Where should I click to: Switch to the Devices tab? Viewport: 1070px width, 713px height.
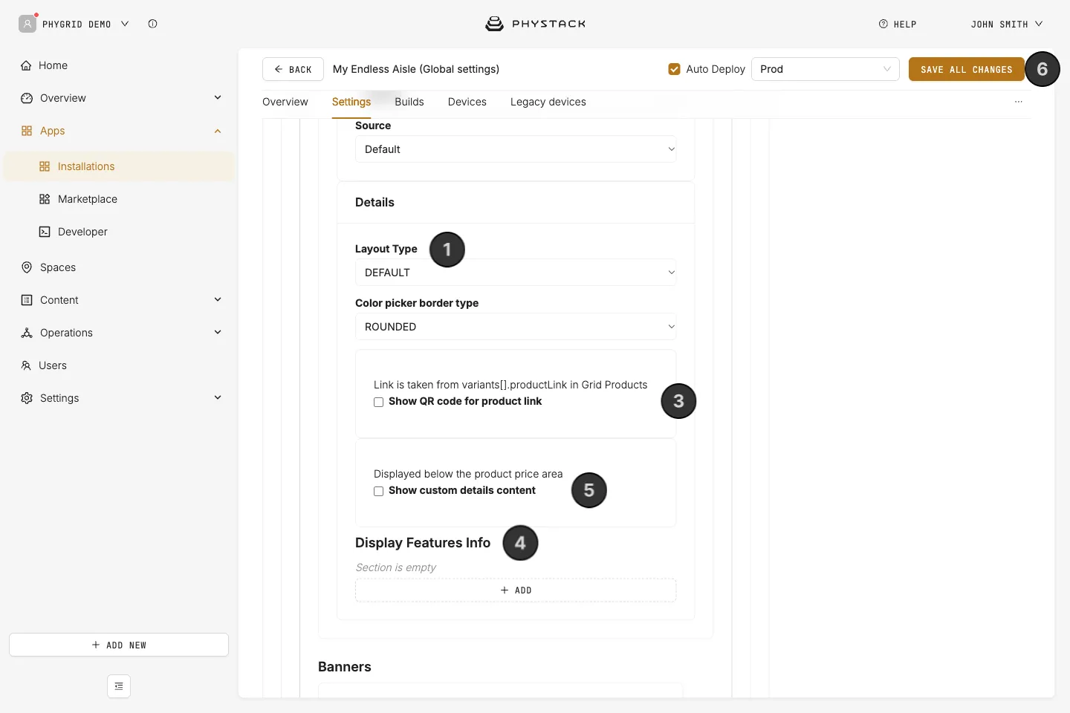[467, 102]
